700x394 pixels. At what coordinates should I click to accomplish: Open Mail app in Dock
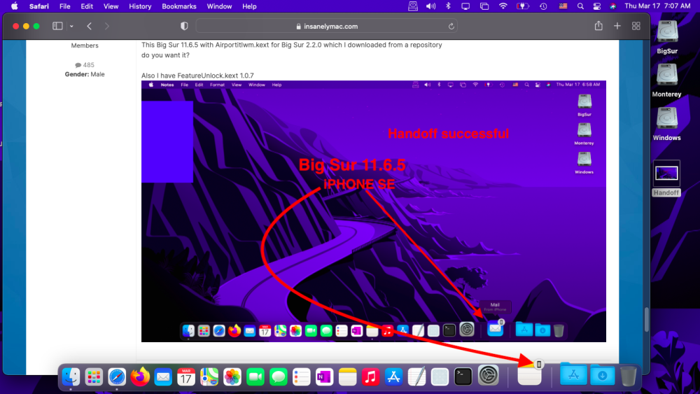point(163,377)
